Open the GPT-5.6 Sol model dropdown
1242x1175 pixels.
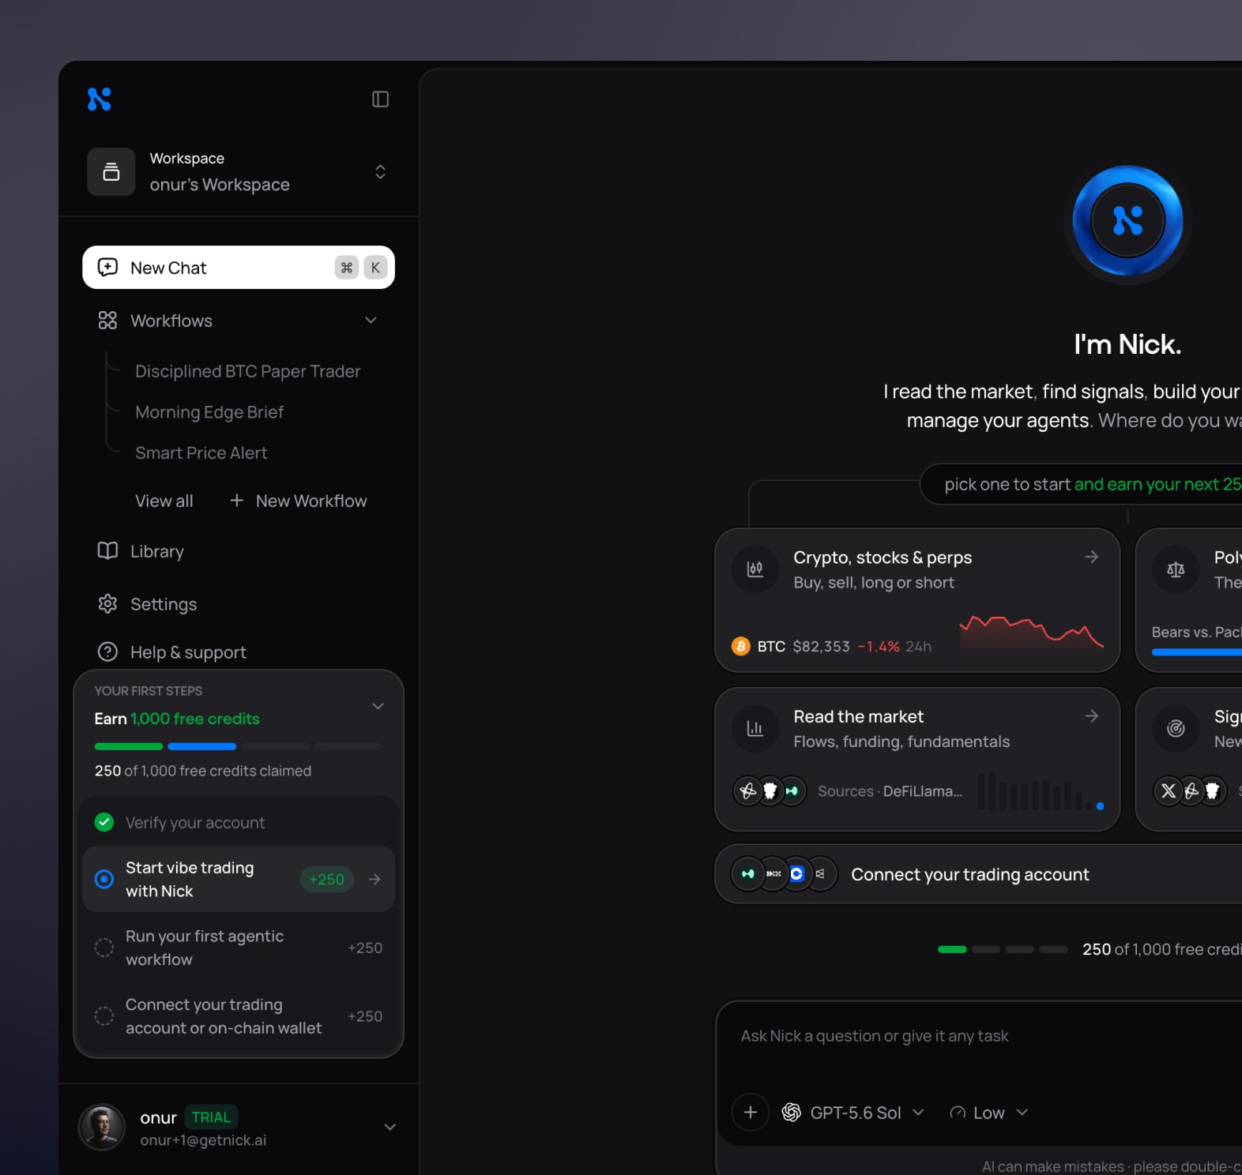click(x=853, y=1112)
